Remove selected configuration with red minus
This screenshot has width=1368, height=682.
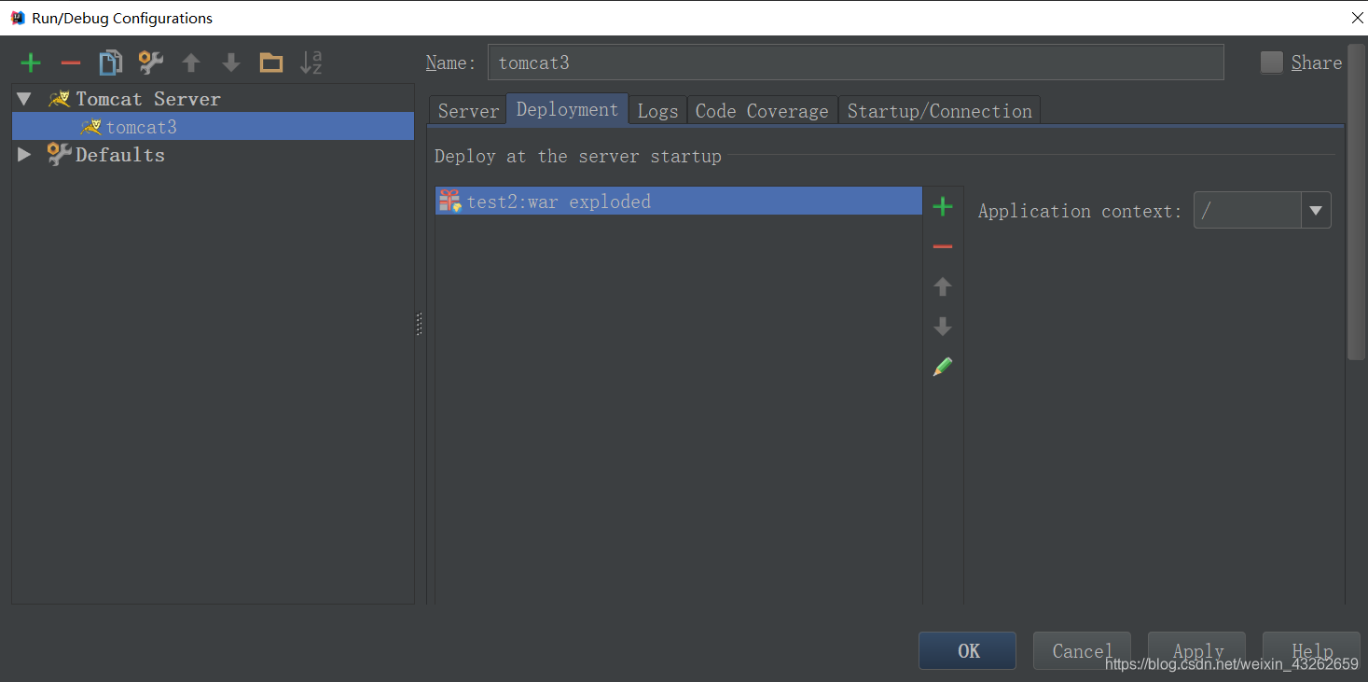point(71,63)
